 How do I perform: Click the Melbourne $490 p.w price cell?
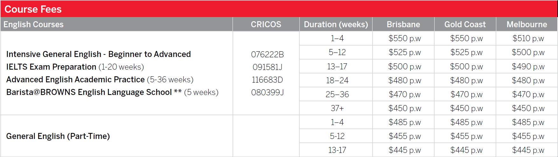(x=528, y=66)
